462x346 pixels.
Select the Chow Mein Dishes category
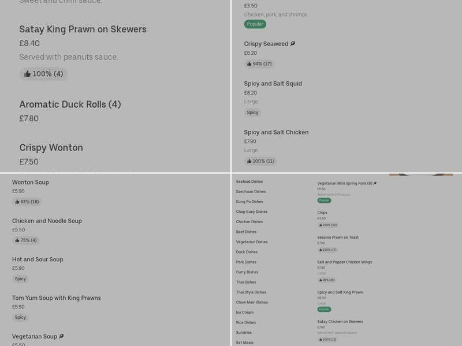coord(252,302)
